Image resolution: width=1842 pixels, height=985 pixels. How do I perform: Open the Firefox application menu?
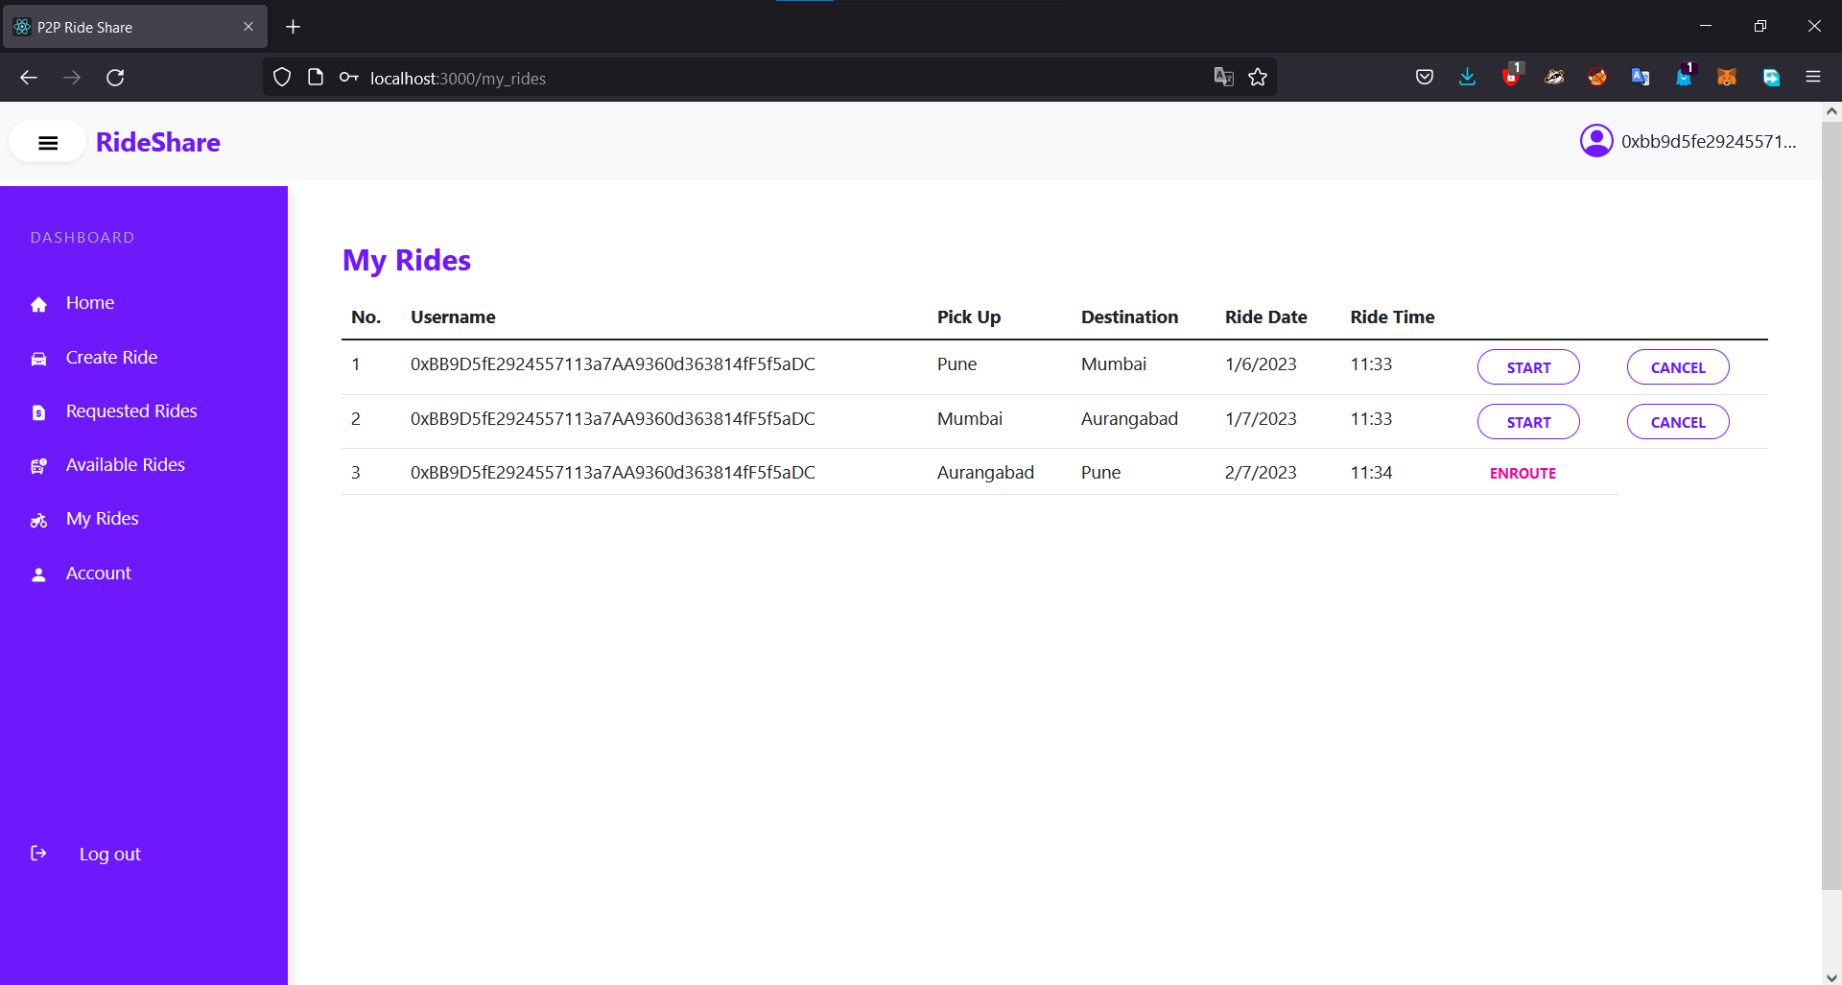[1815, 77]
